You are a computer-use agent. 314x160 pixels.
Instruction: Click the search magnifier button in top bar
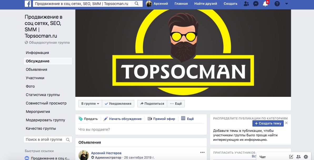tap(137, 4)
